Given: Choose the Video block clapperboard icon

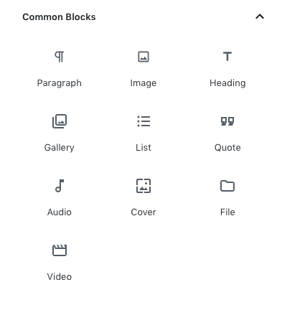Looking at the screenshot, I should pyautogui.click(x=60, y=250).
